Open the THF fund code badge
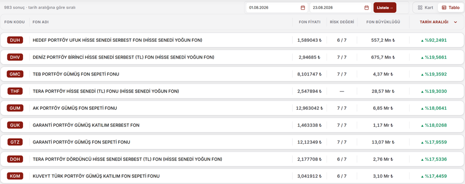The image size is (465, 184). click(x=15, y=91)
